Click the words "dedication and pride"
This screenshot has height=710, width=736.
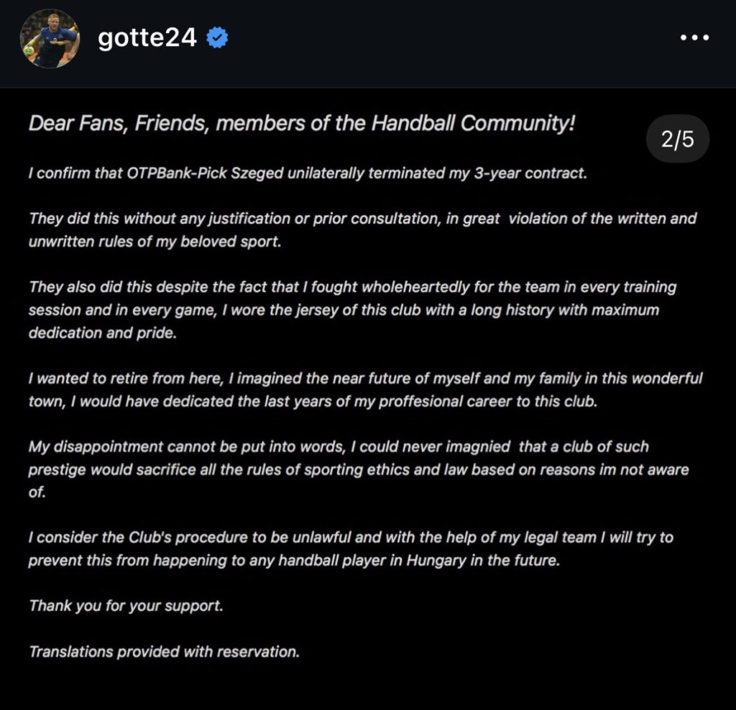(102, 333)
